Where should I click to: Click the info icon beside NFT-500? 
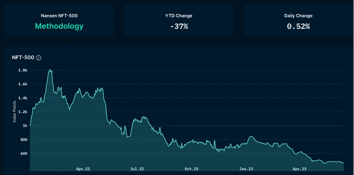pyautogui.click(x=39, y=58)
